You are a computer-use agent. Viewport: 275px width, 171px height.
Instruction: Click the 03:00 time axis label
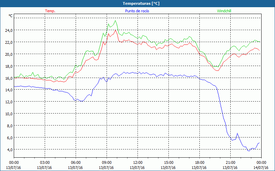pos(45,162)
